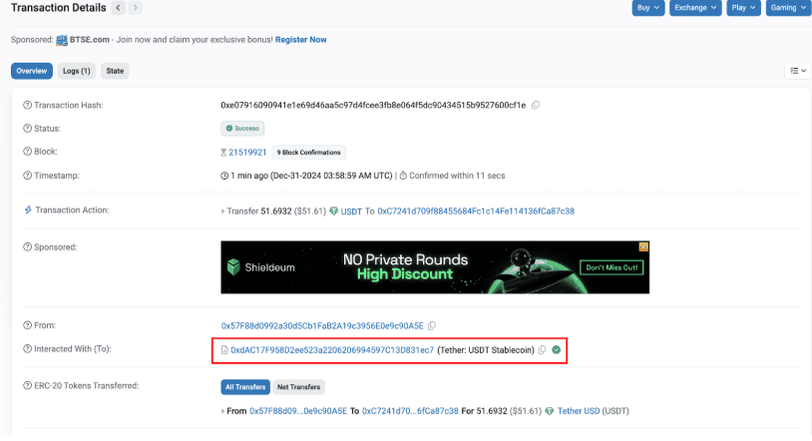Click help icon beside Block label
This screenshot has width=812, height=441.
(27, 152)
